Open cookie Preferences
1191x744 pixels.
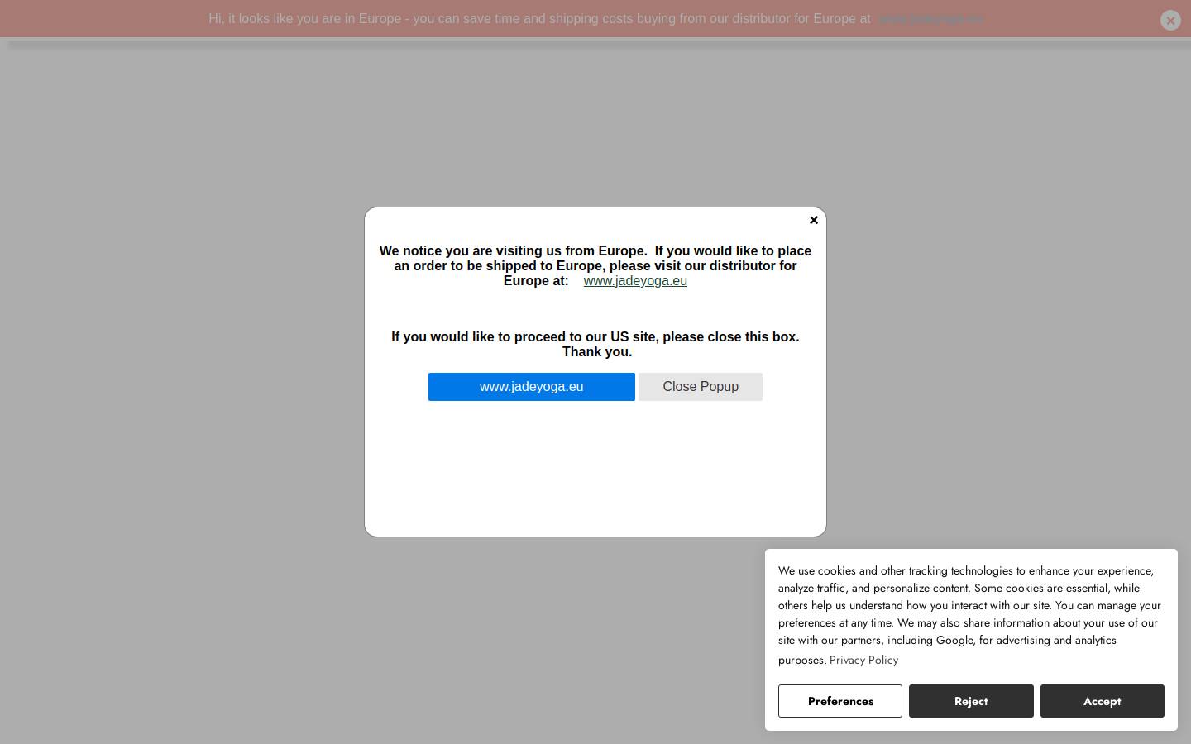point(840,701)
